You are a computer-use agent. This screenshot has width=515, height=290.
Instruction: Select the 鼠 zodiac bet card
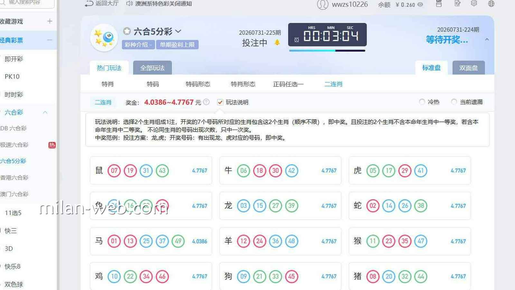151,170
